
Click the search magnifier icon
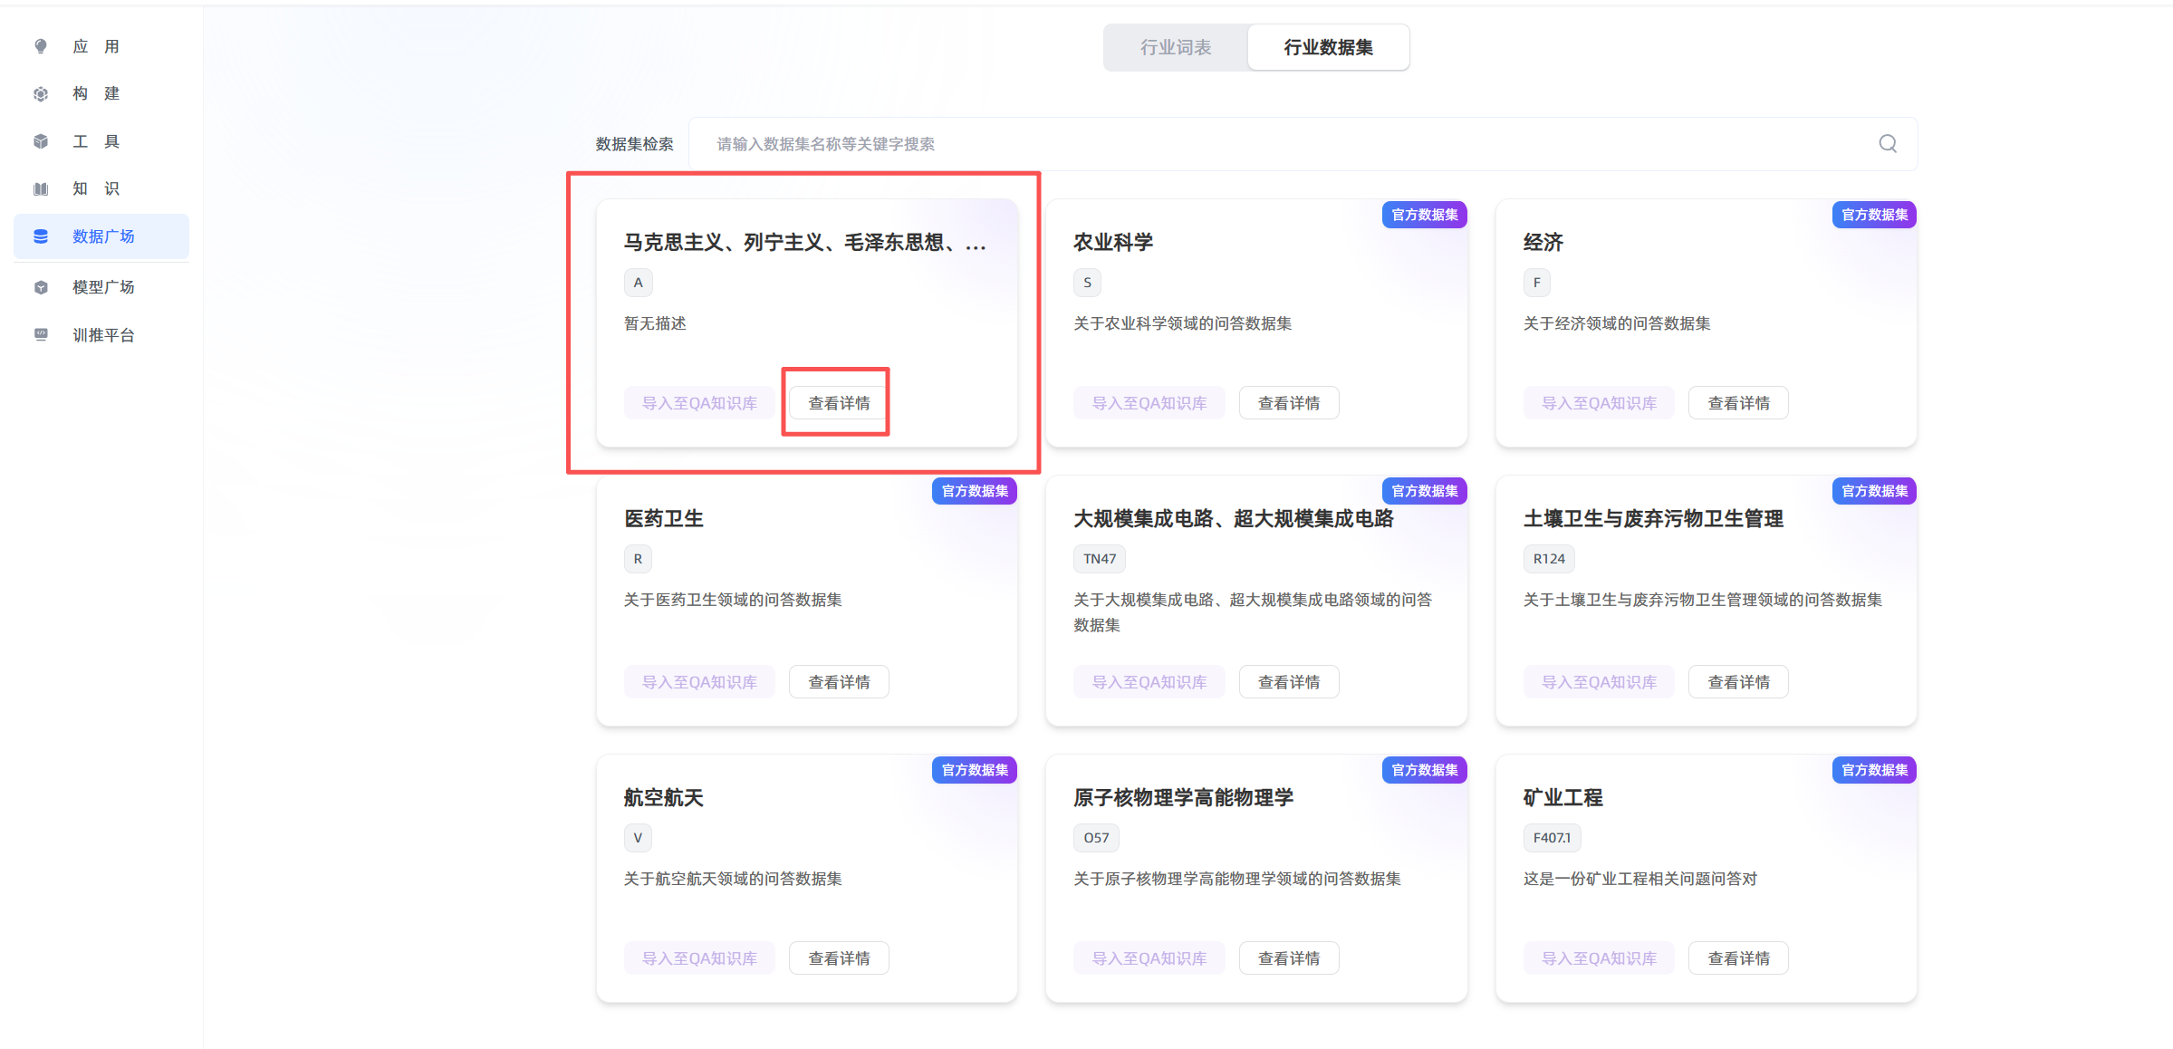click(1888, 144)
